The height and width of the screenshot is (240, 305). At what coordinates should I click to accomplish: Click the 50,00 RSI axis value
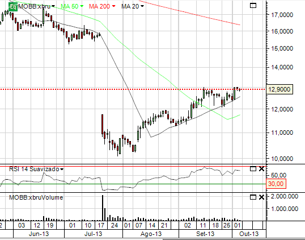point(278,175)
